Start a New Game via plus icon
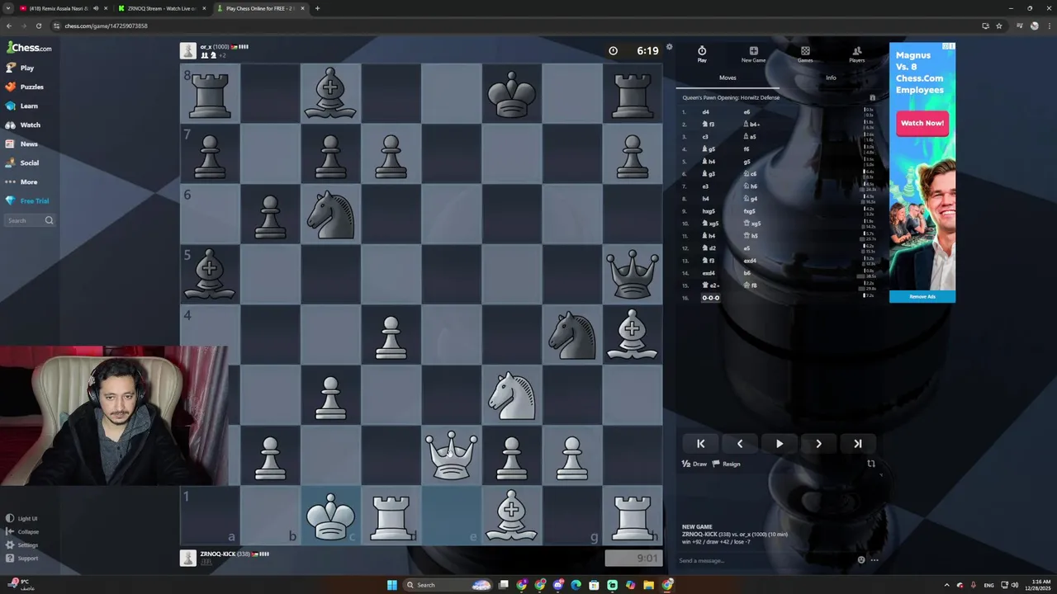1057x594 pixels. pos(753,54)
